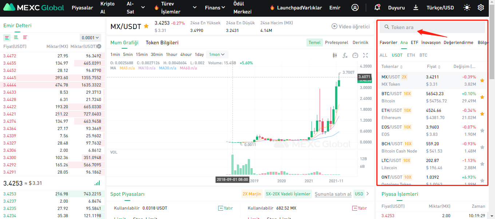
Task: Toggle favorite star for BTC/USDT row
Action: click(482, 97)
